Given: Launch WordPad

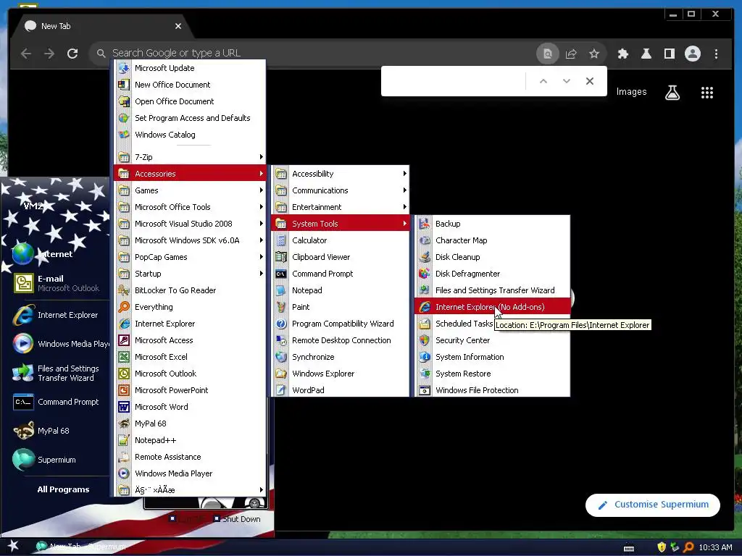Looking at the screenshot, I should click(341, 390).
